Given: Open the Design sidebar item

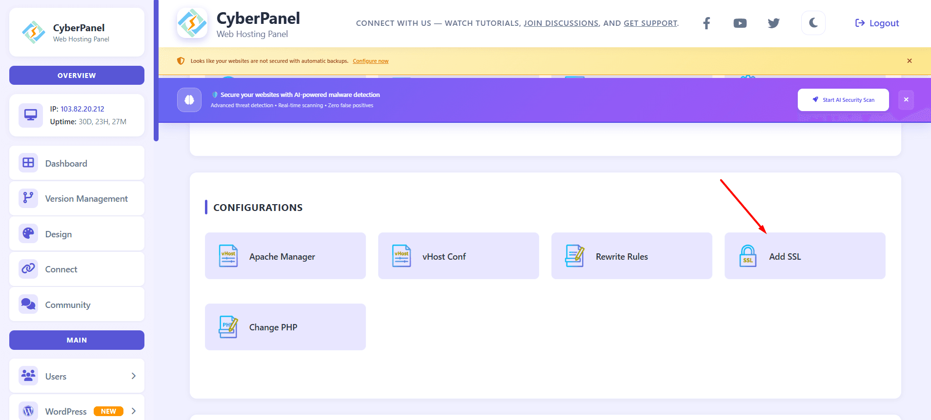Looking at the screenshot, I should pyautogui.click(x=77, y=234).
